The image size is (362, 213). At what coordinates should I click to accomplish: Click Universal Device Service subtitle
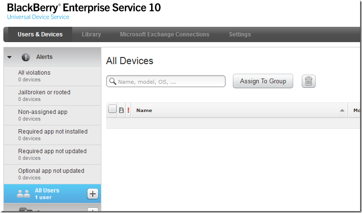pyautogui.click(x=38, y=17)
